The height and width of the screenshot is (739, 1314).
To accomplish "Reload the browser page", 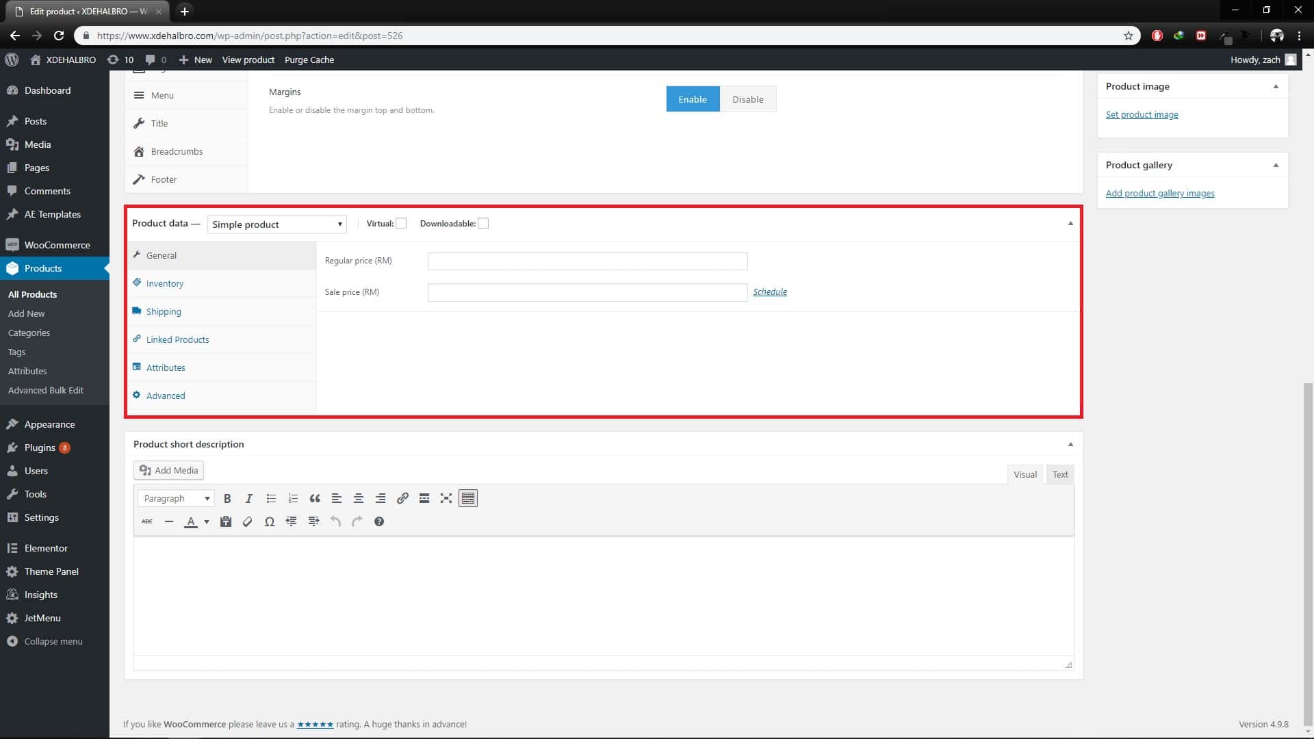I will click(x=59, y=36).
